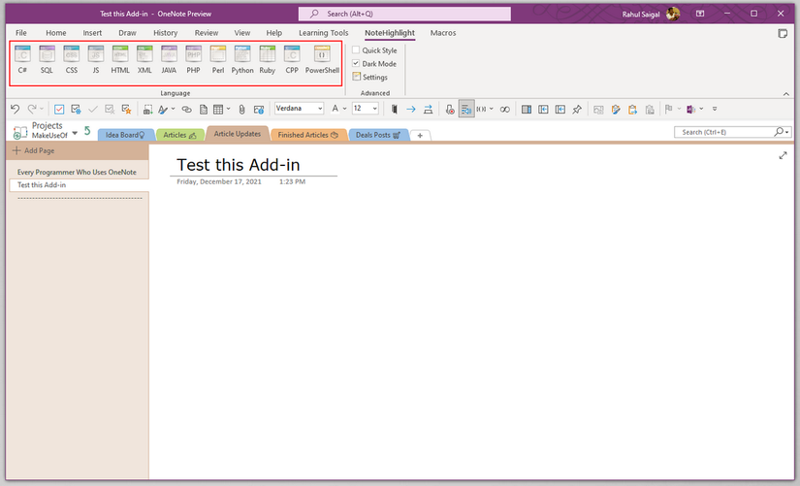Click the record audio icon

450,109
